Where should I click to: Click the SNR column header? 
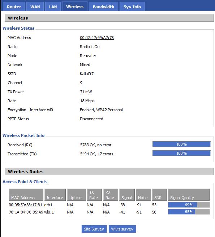(159, 195)
